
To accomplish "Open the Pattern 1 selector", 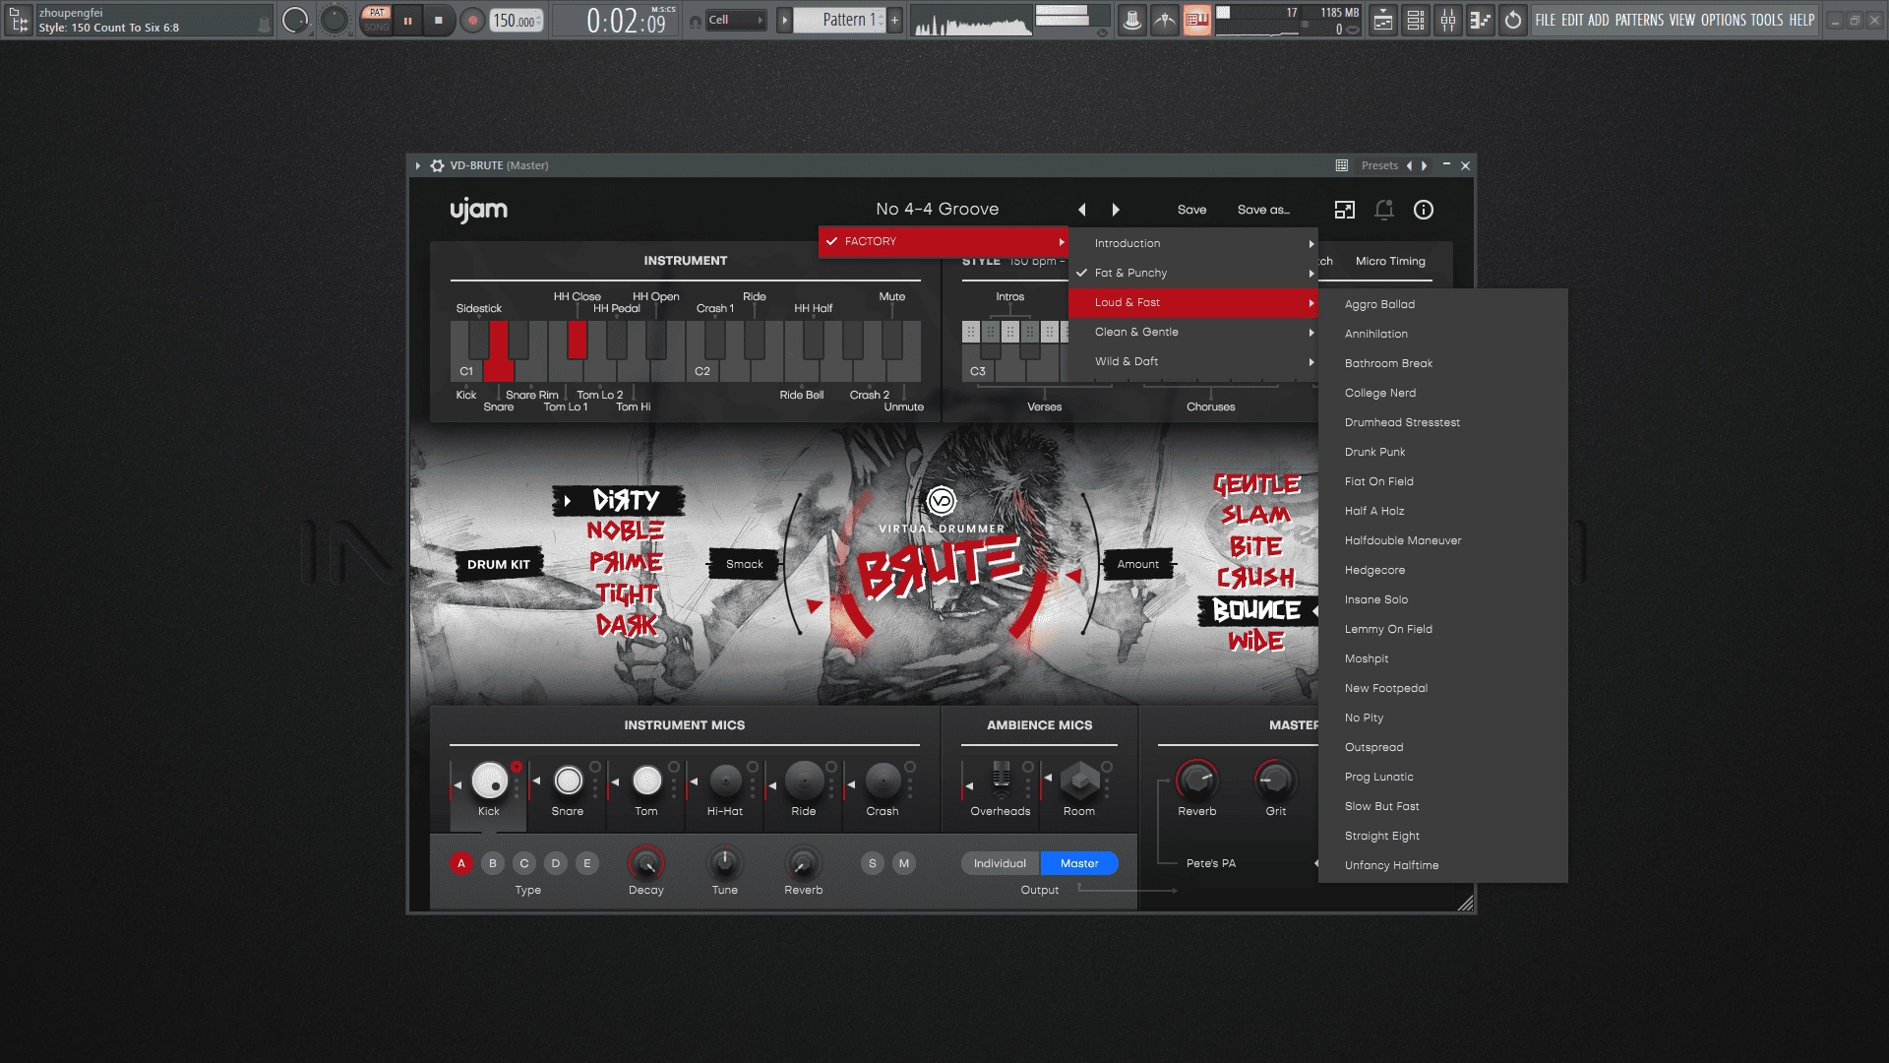I will coord(840,20).
